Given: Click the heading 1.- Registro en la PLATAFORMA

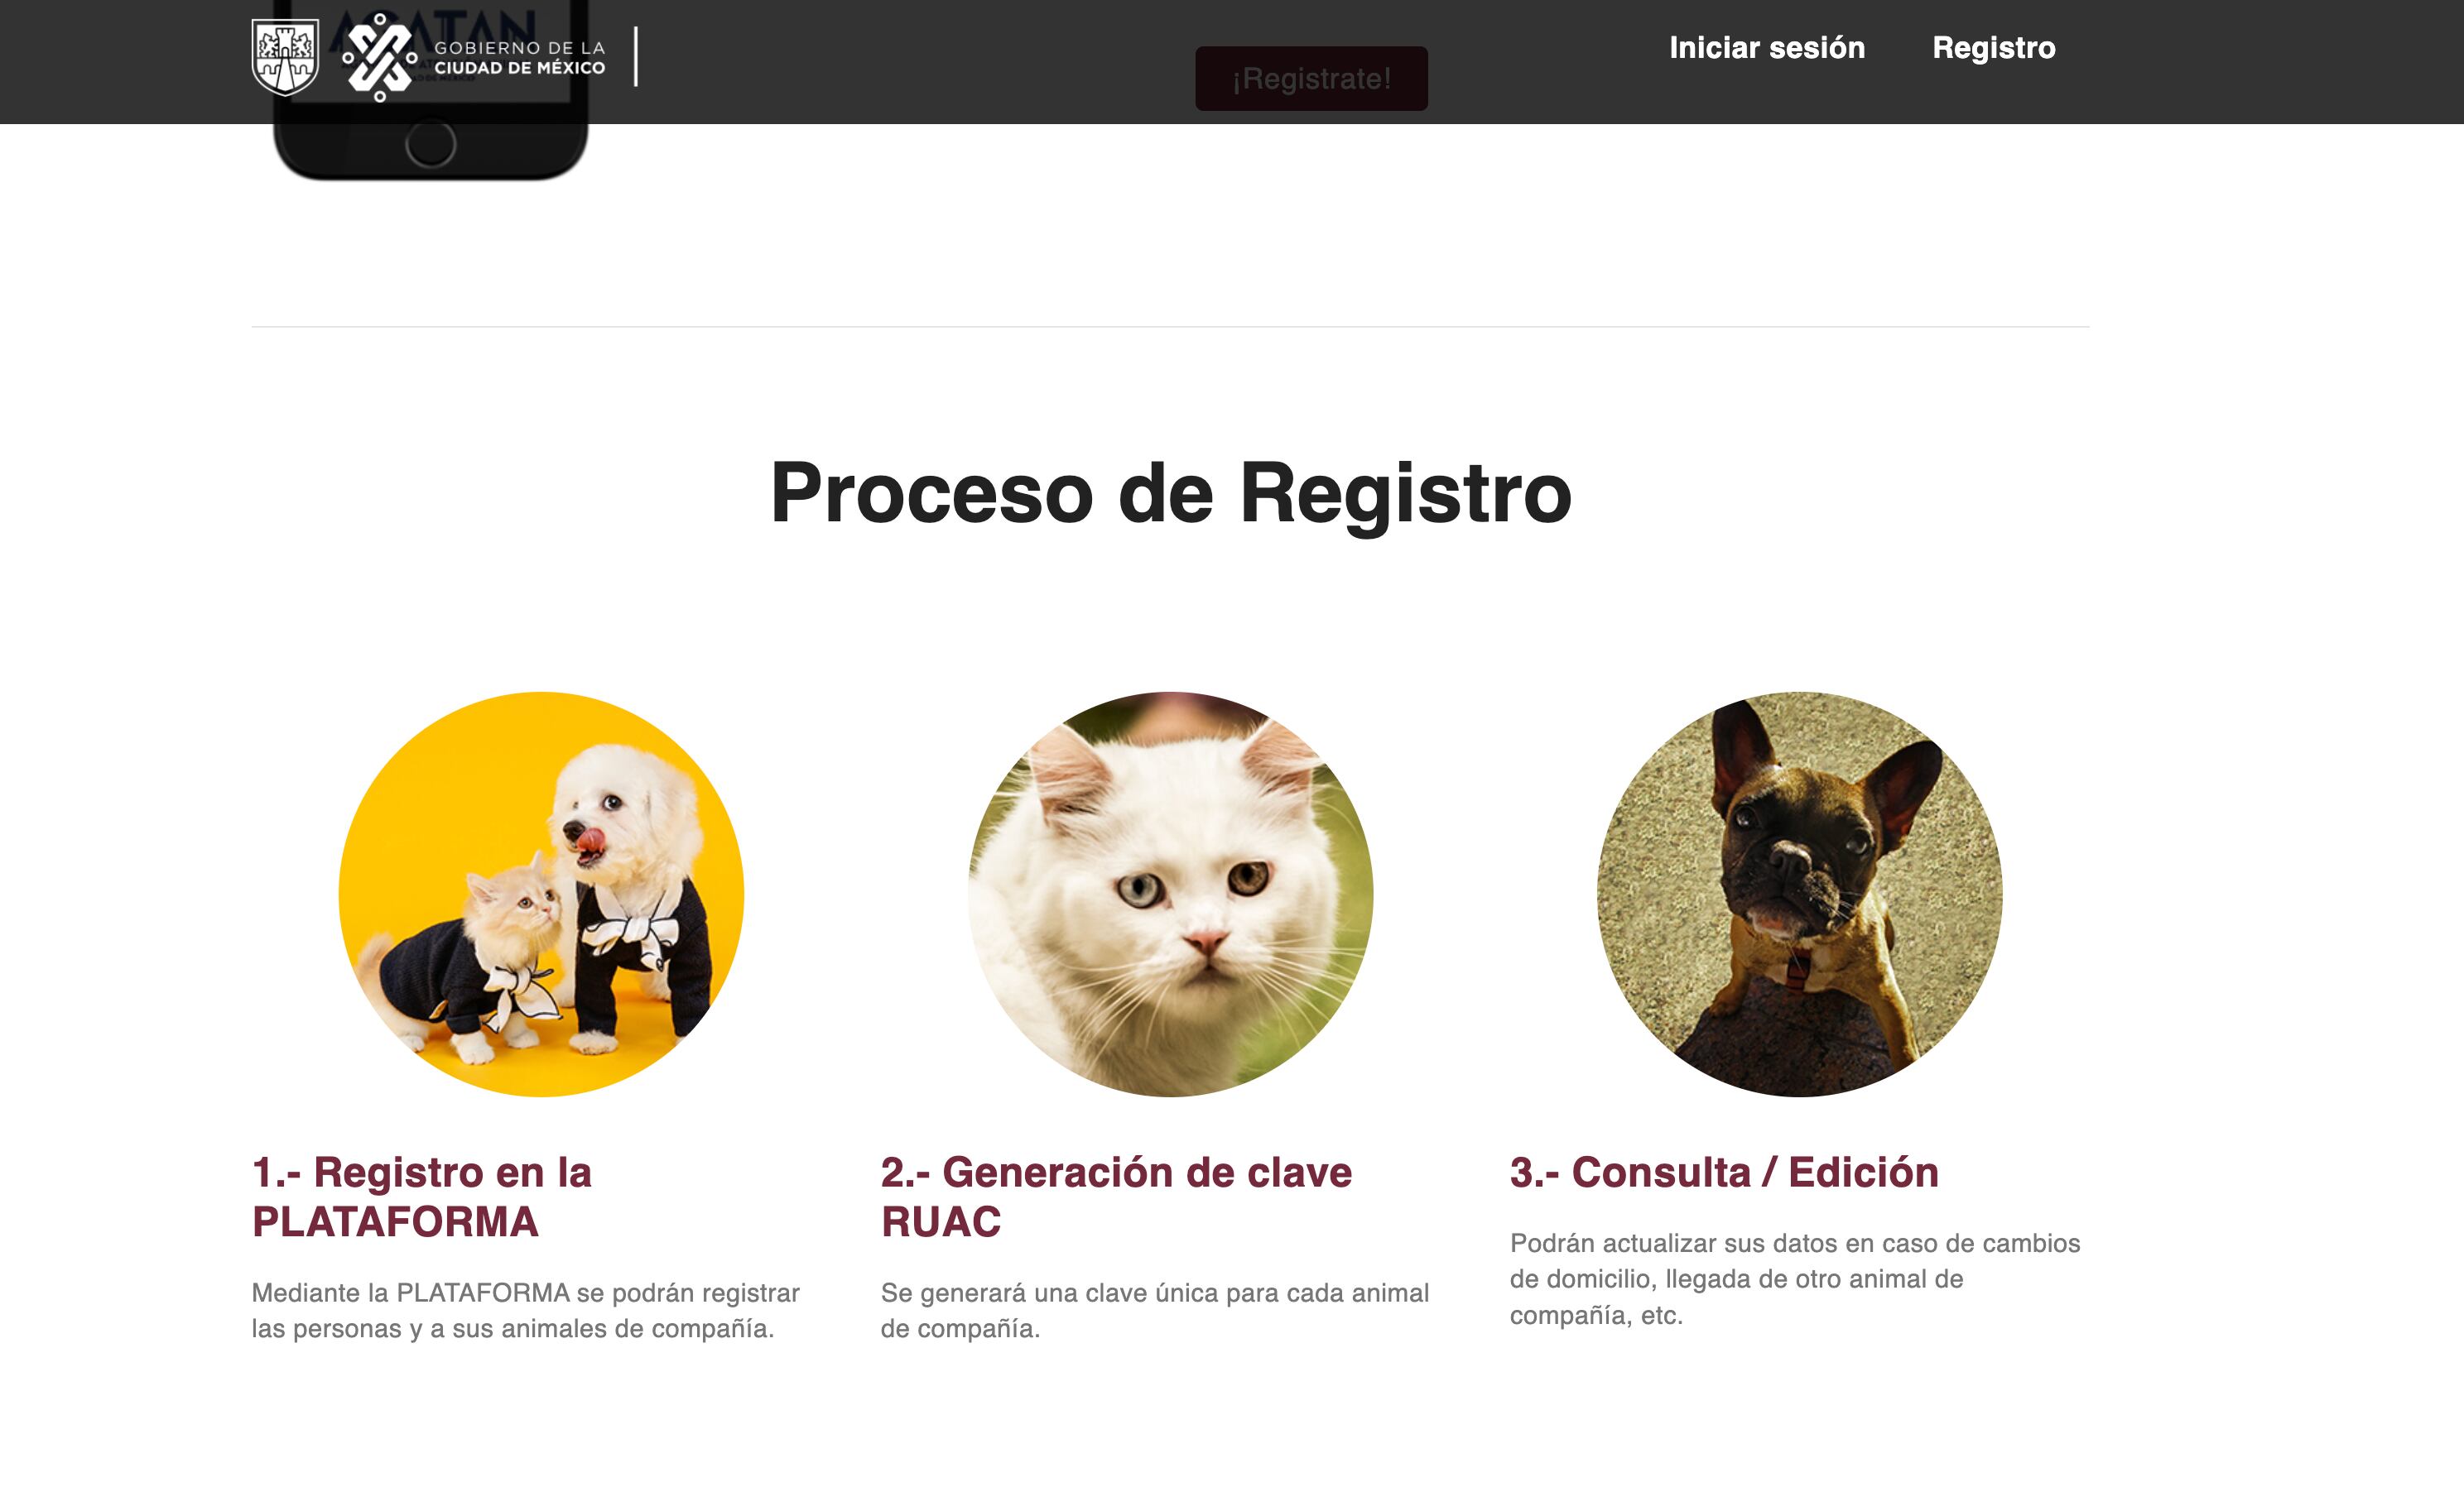Looking at the screenshot, I should 422,1197.
